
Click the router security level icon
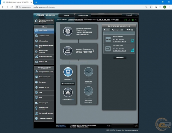pos(68,51)
